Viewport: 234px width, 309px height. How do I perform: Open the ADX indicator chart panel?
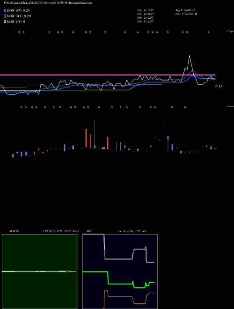[x=120, y=272]
